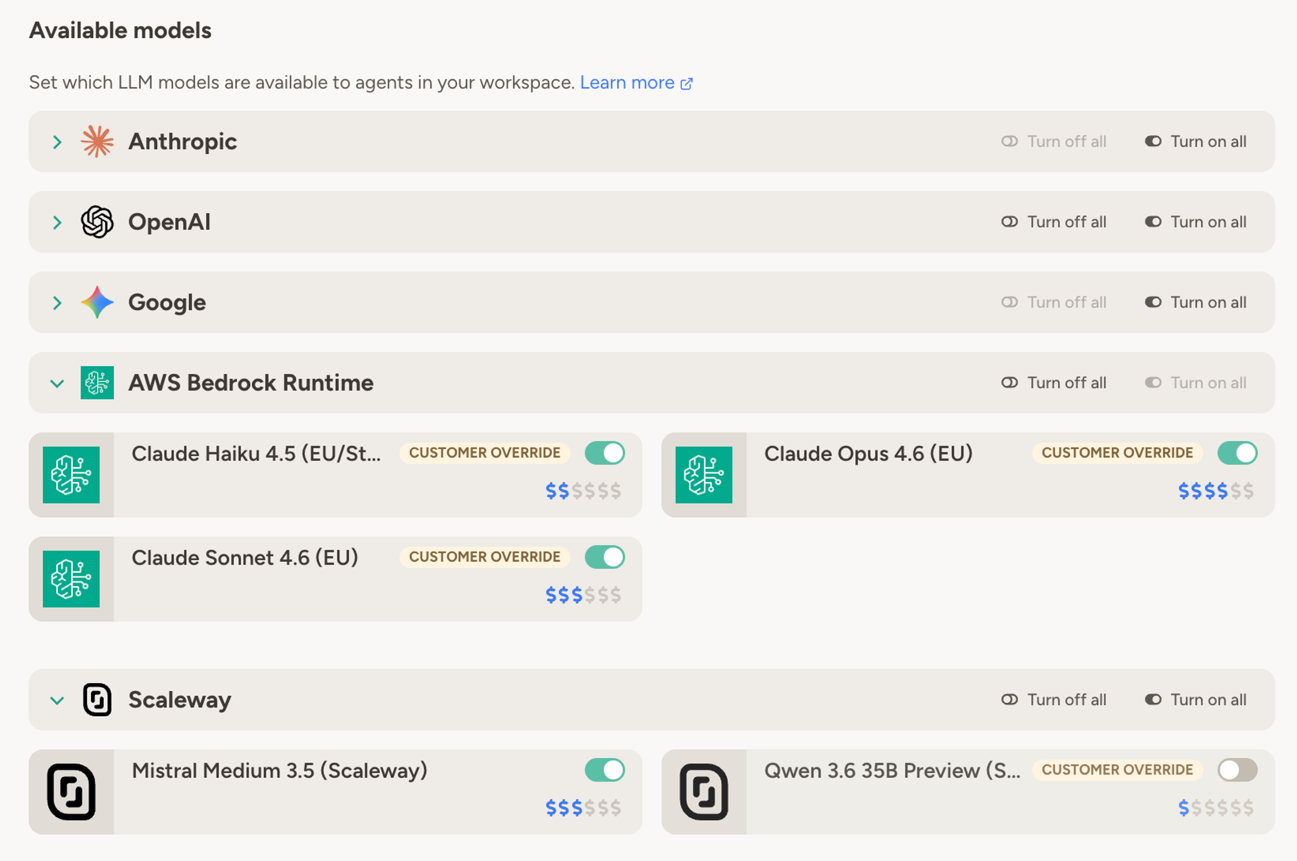Turn on all Scaleway models
Viewport: 1297px width, 861px height.
point(1195,699)
